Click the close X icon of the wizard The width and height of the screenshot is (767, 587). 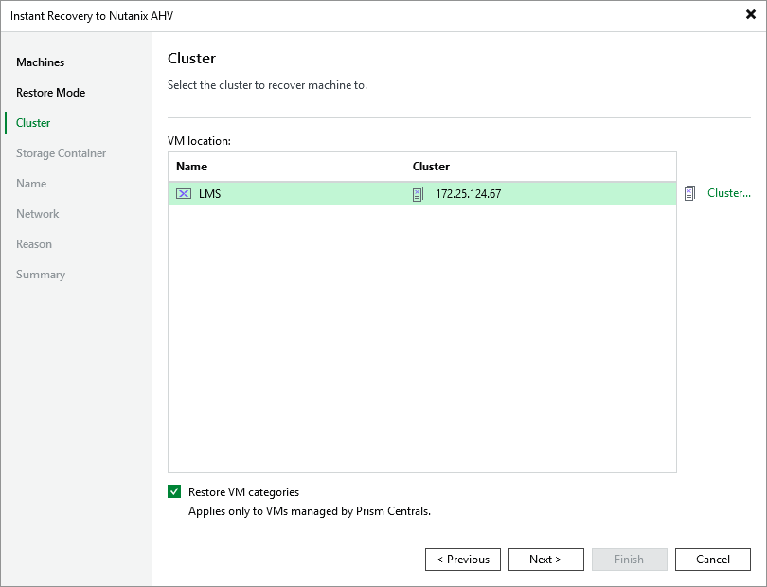(x=749, y=14)
